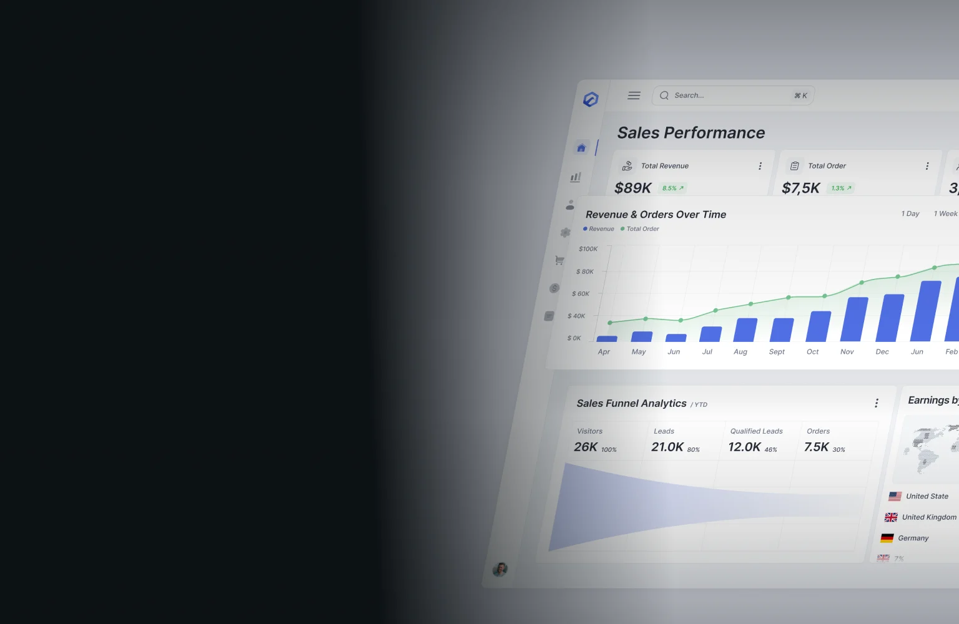Switch chart range to 1 Week

[945, 213]
